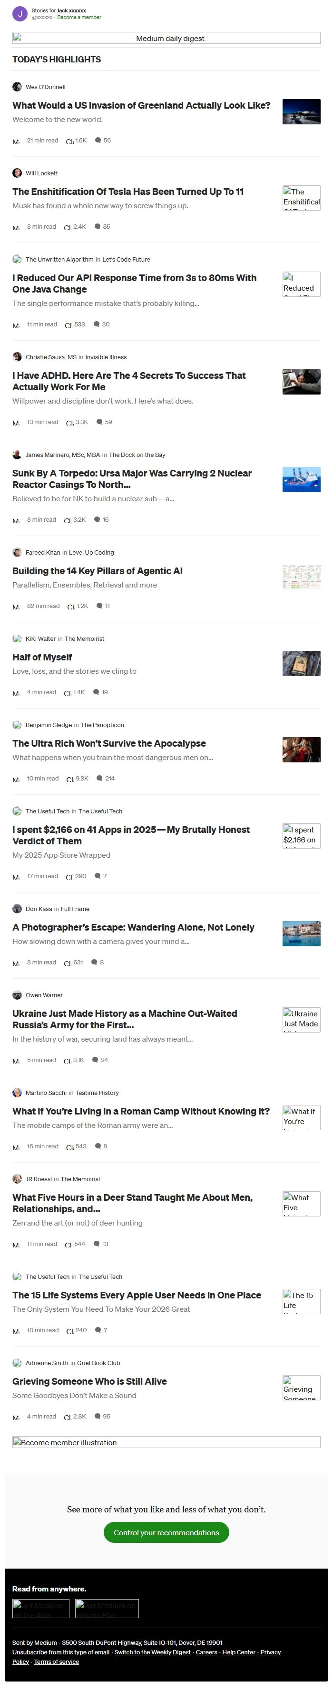The image size is (333, 1682).
Task: Click comment bubble on Ultra Rich story
Action: pyautogui.click(x=99, y=778)
